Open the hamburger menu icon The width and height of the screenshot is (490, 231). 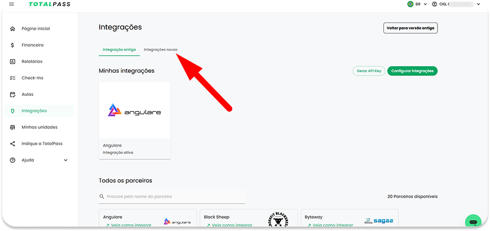point(11,4)
